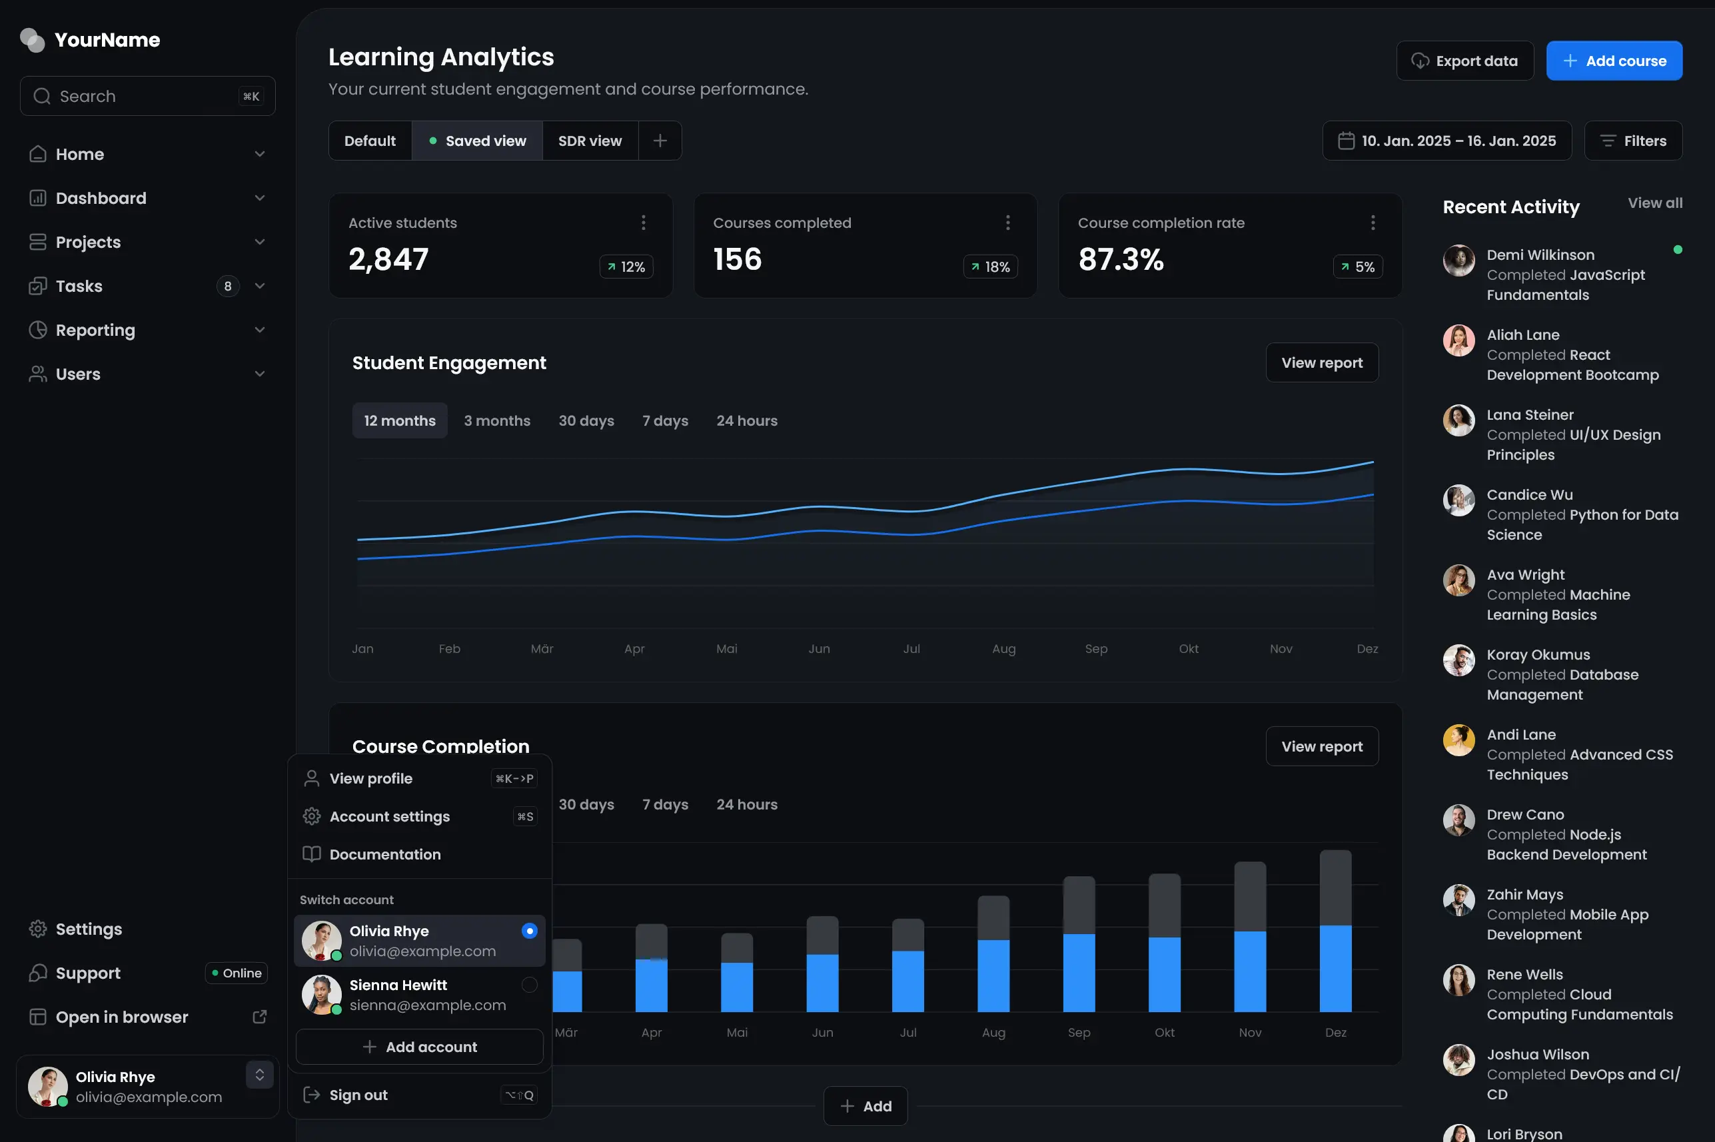Select Olivia Rhye account radio button

(x=530, y=931)
